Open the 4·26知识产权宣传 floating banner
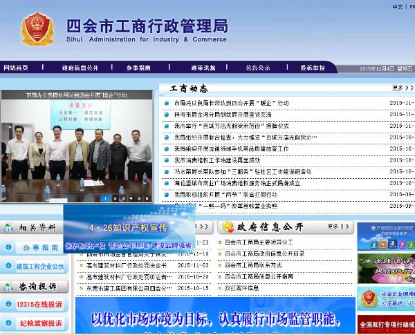415x335 pixels. 129,229
